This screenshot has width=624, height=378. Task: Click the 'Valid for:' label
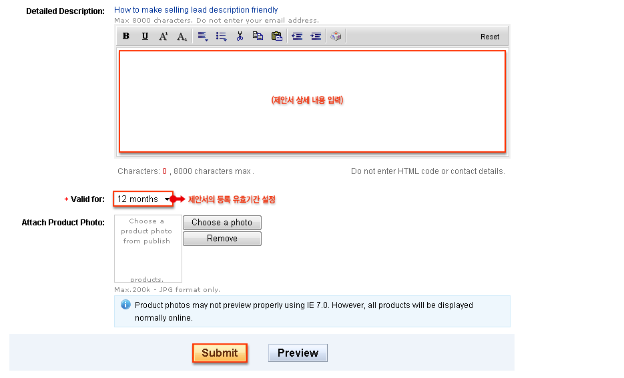coord(87,199)
